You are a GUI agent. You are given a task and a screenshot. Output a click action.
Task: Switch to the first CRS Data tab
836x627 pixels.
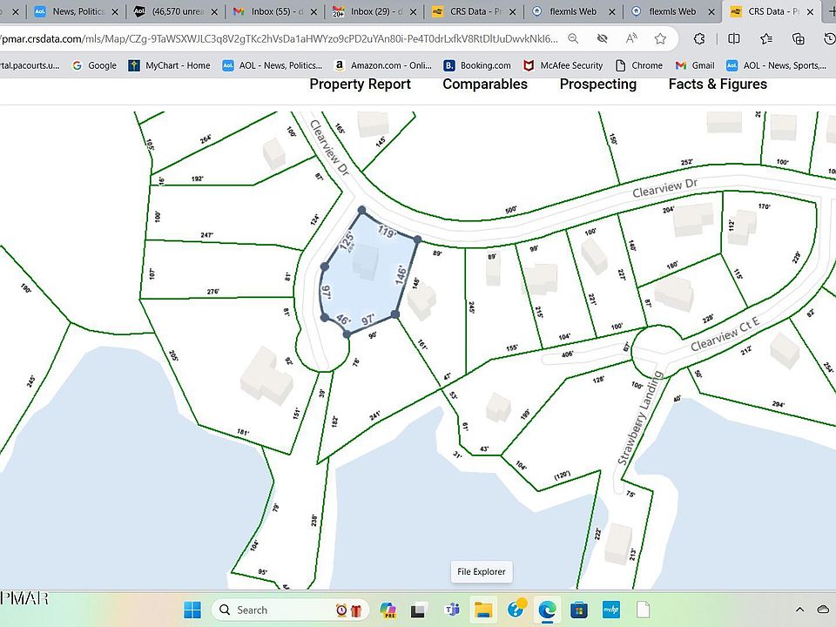[x=474, y=11]
